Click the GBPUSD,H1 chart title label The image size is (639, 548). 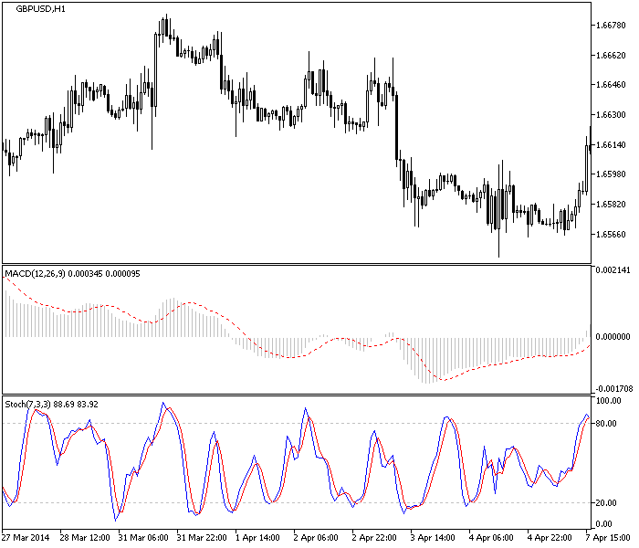tap(40, 8)
